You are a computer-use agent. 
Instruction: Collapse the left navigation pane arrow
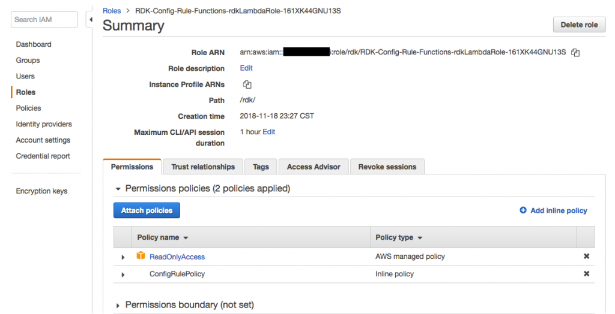pyautogui.click(x=91, y=20)
